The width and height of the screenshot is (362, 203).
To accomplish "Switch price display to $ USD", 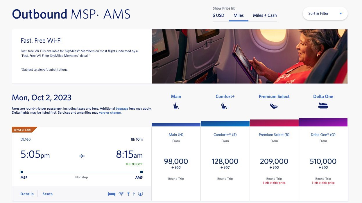I will [x=218, y=16].
